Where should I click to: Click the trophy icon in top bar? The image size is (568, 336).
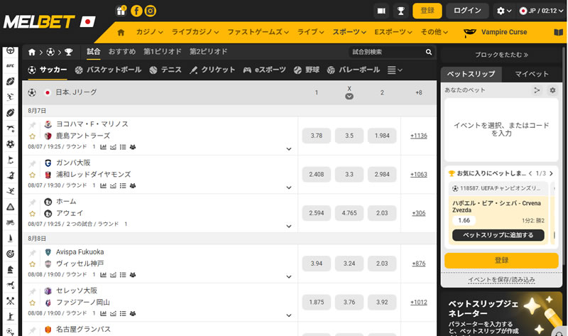coord(400,11)
